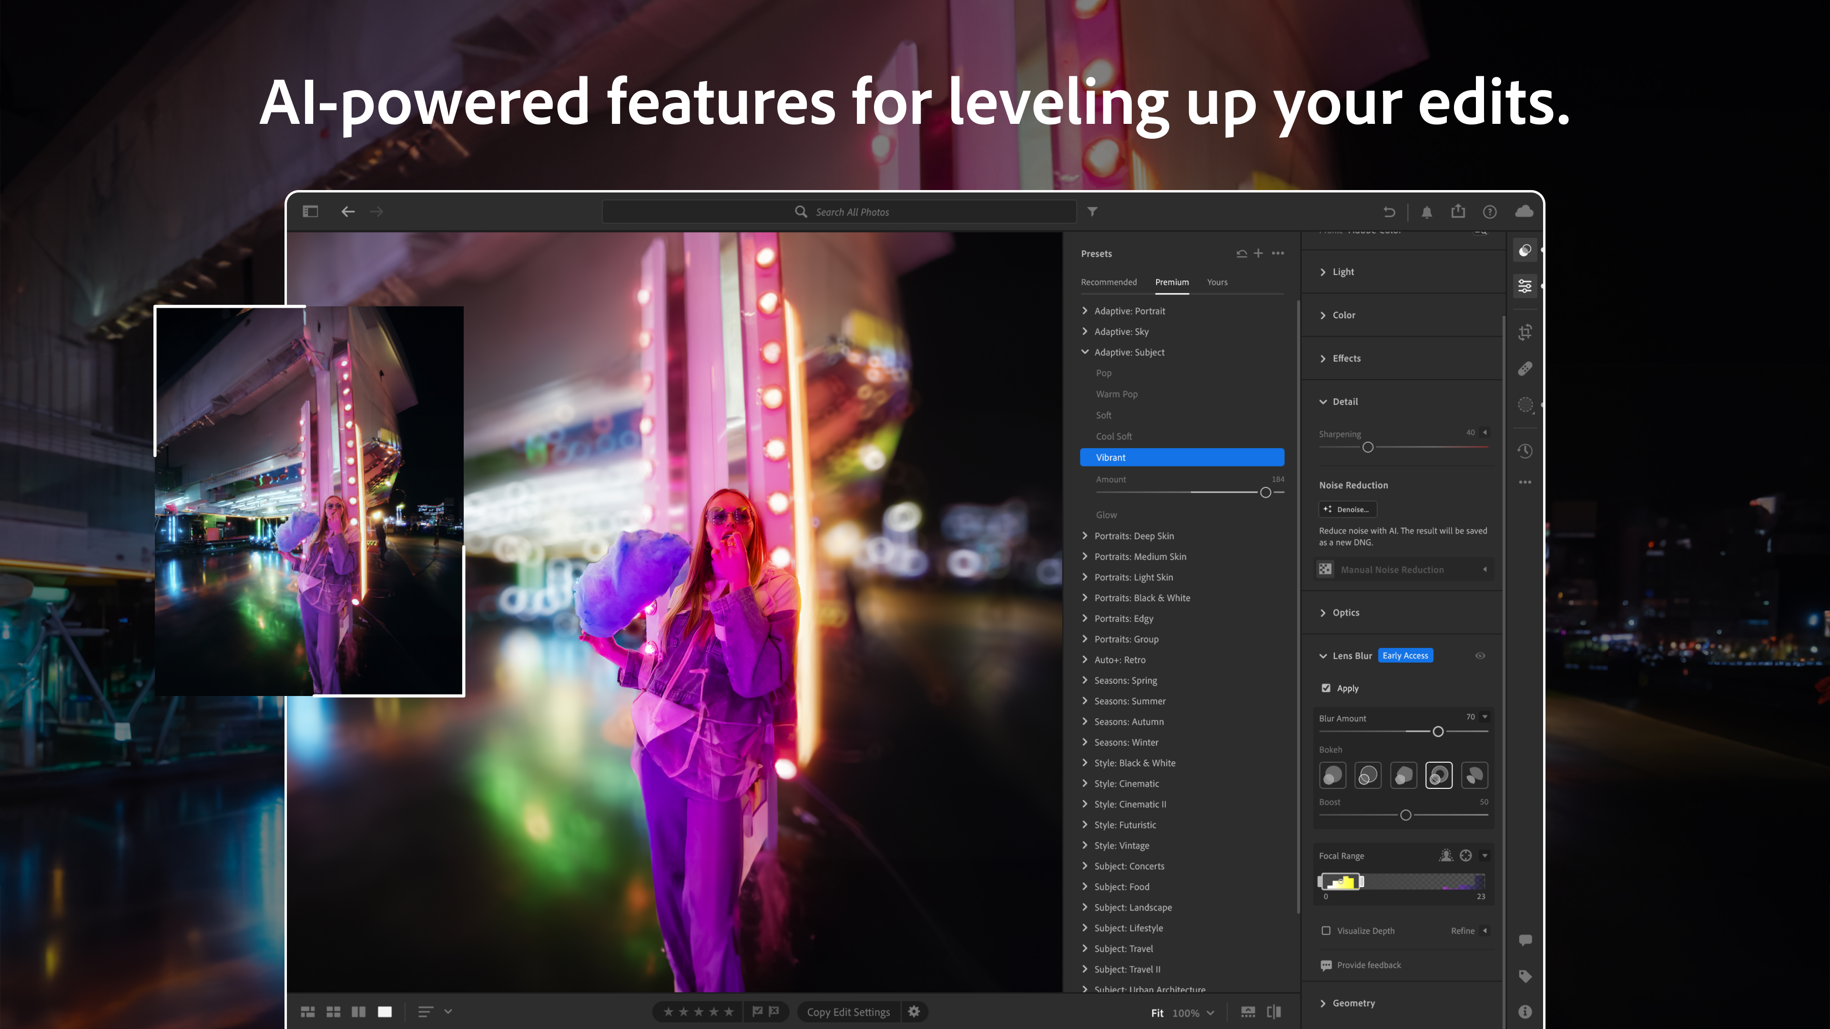The height and width of the screenshot is (1029, 1830).
Task: Click the filter funnel icon
Action: tap(1092, 212)
